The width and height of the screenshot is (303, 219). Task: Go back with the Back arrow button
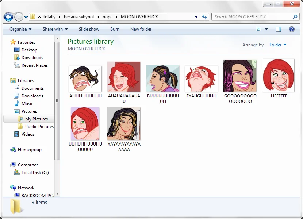click(x=8, y=17)
